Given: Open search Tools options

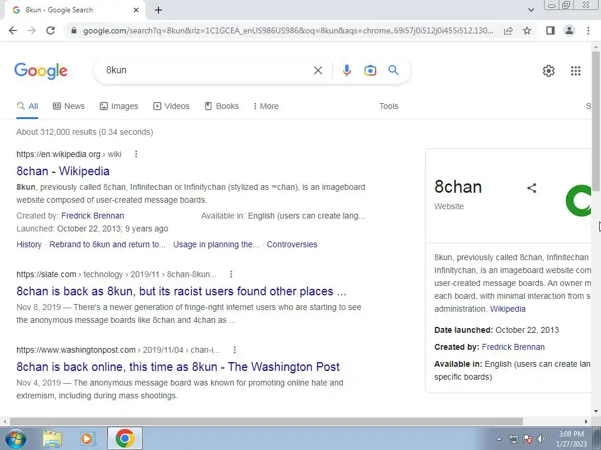Looking at the screenshot, I should pos(389,106).
